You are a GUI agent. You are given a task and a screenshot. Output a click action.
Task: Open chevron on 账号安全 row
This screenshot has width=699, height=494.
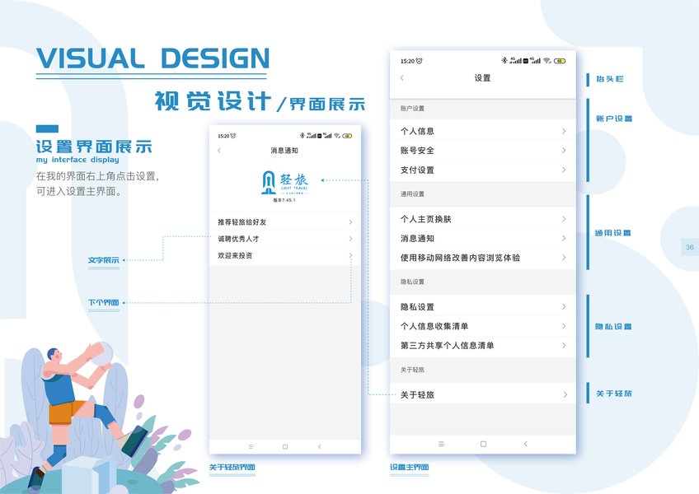point(564,151)
